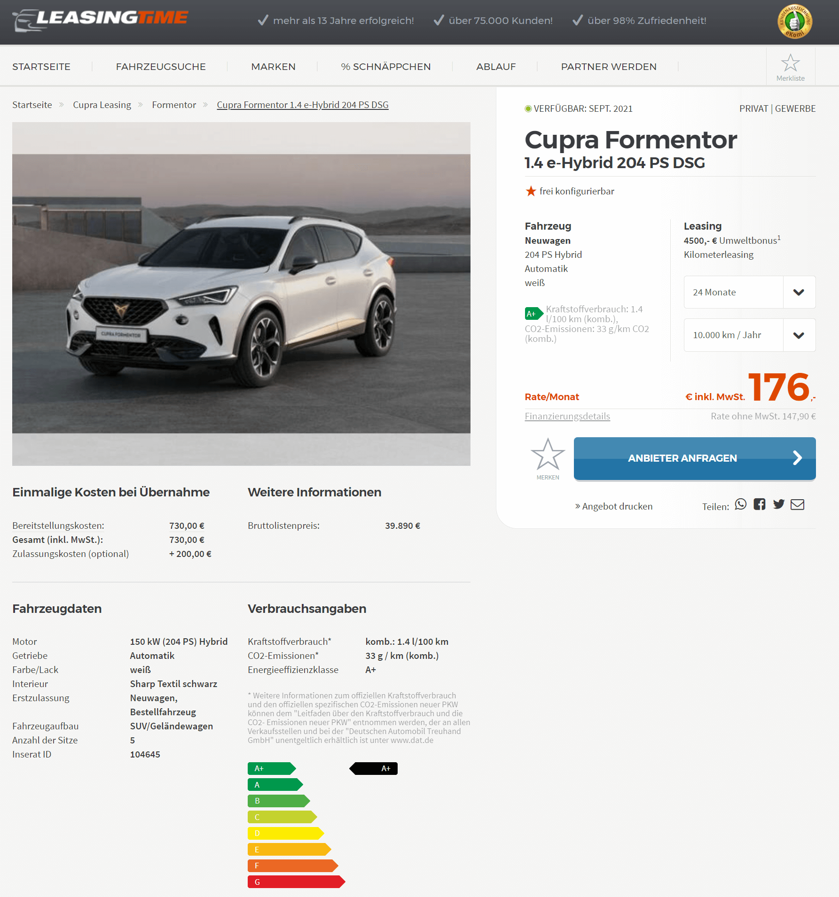Click the green A efficiency bar

[275, 785]
